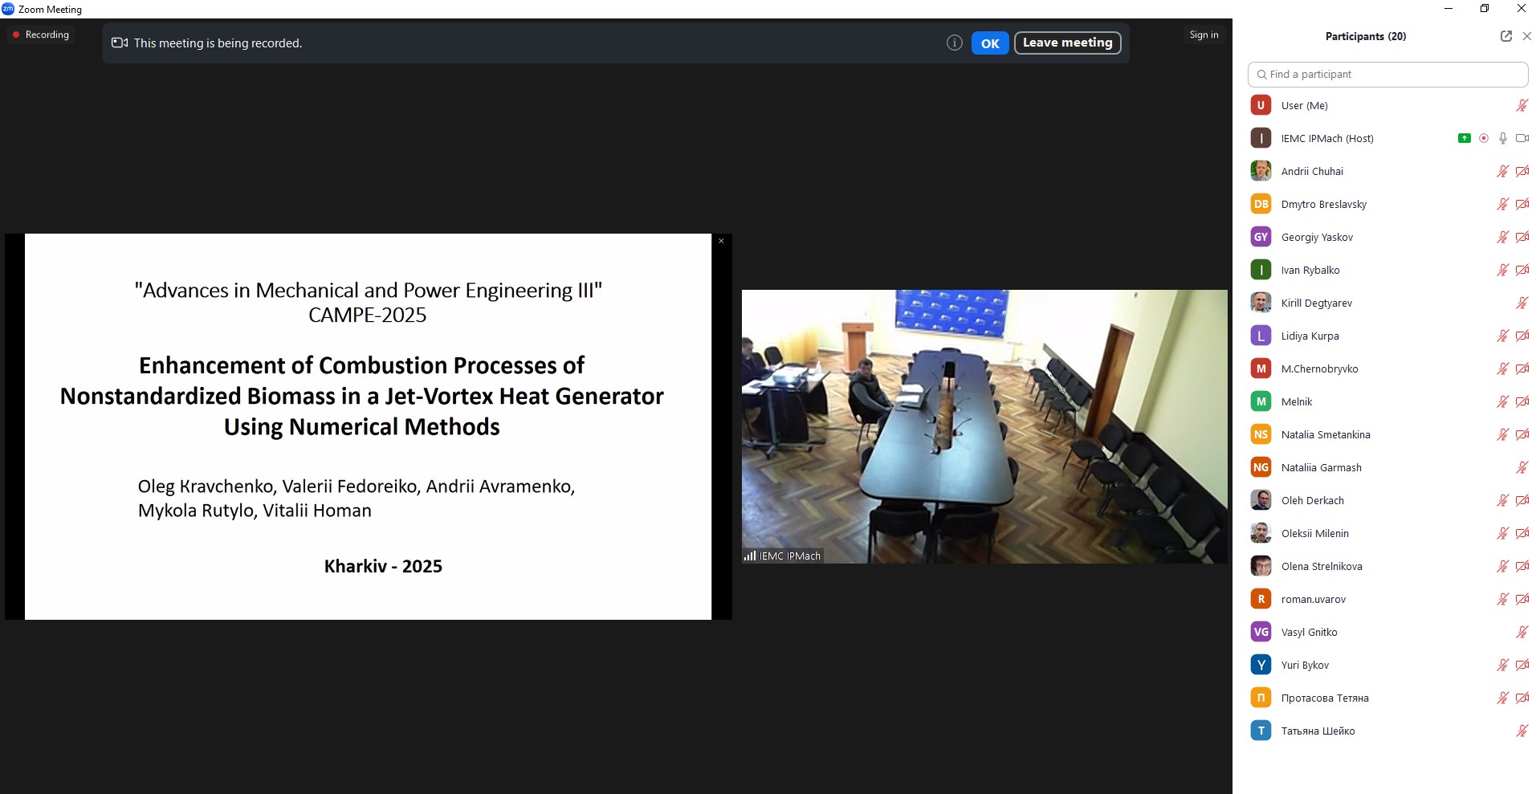The image size is (1540, 794).
Task: Click IEMC IPMach host camera icon
Action: pos(1522,138)
